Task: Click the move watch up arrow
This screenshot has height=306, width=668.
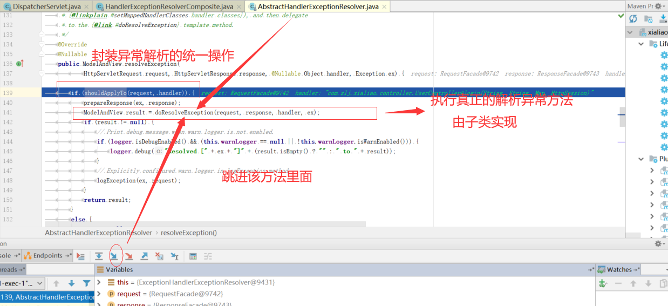Action: [633, 283]
